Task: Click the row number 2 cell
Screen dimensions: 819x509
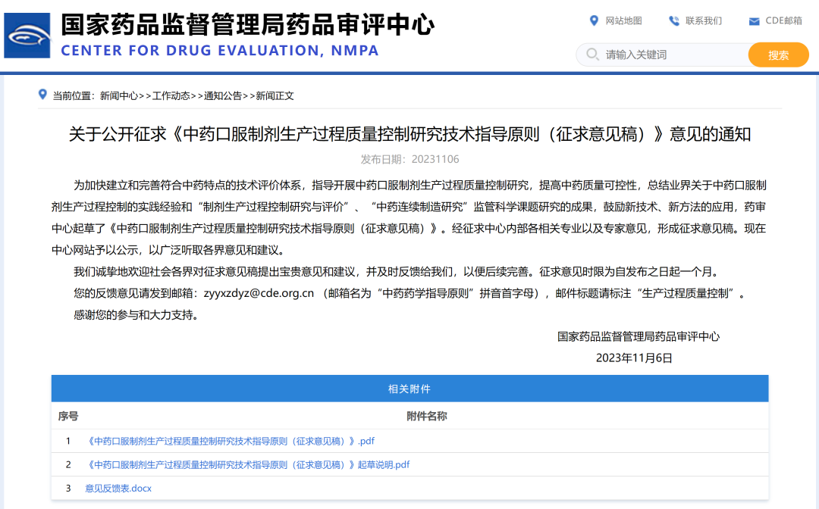Action: pyautogui.click(x=68, y=464)
